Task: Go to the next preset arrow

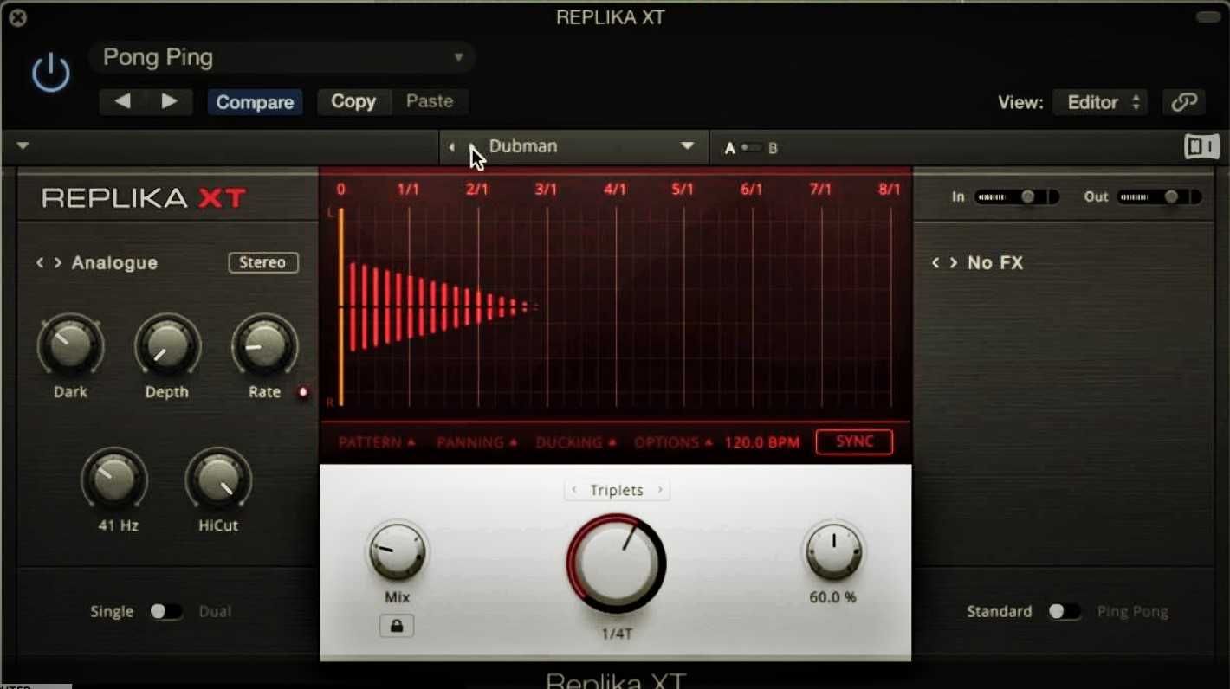Action: tap(170, 101)
